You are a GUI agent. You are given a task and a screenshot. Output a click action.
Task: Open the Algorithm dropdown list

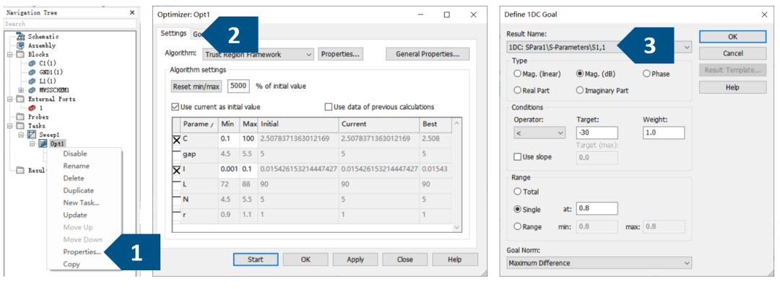(x=258, y=54)
